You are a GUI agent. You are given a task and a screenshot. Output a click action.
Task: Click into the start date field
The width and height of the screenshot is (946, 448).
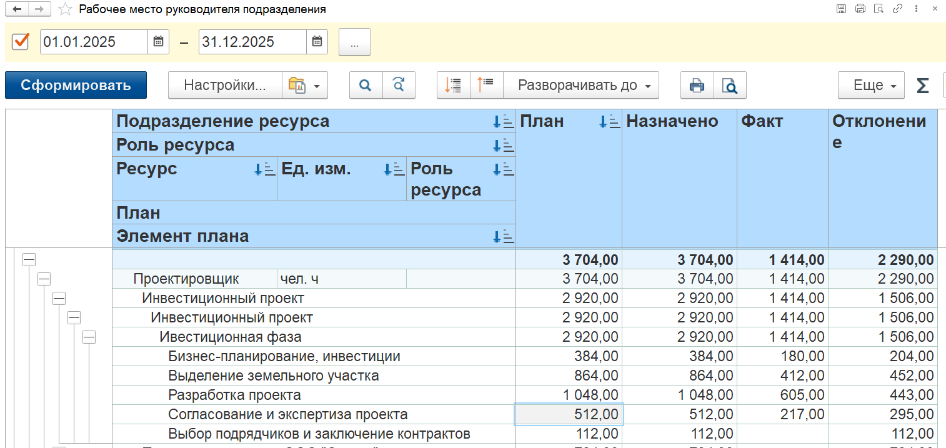94,42
